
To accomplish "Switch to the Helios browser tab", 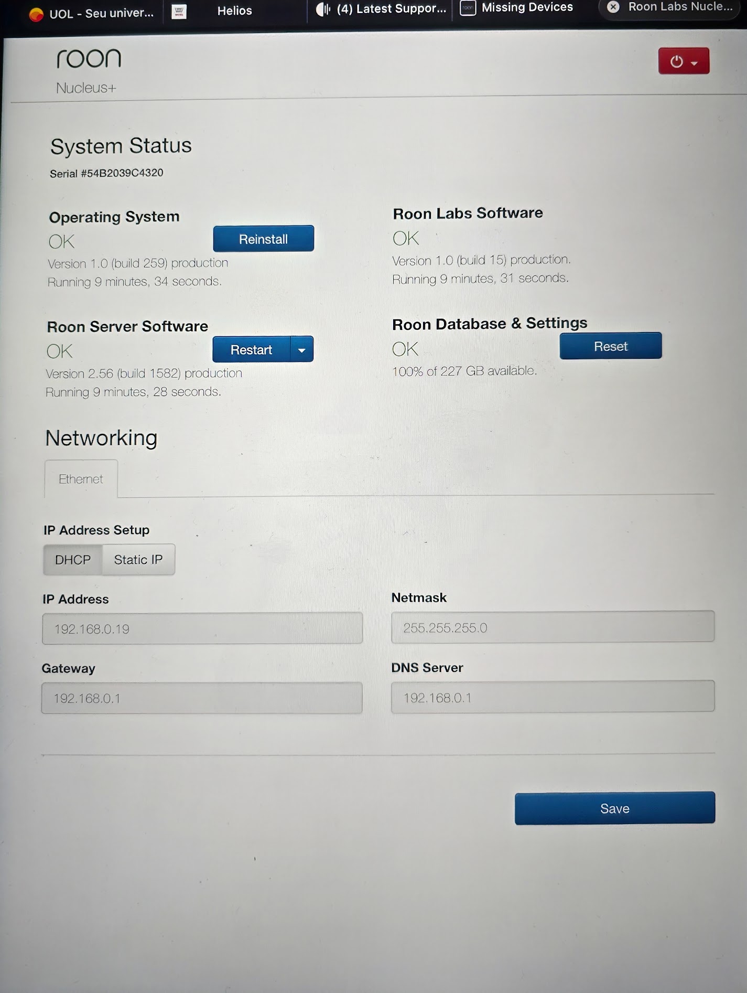I will [x=235, y=10].
